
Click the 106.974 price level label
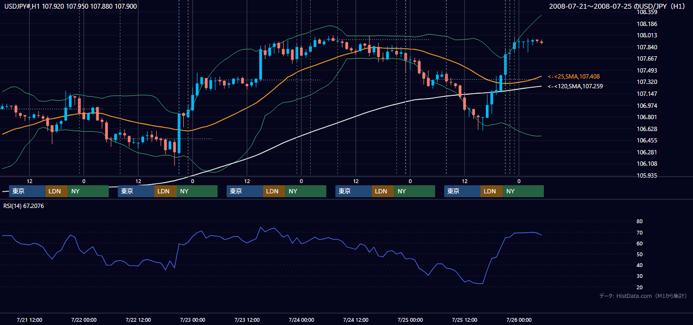646,105
